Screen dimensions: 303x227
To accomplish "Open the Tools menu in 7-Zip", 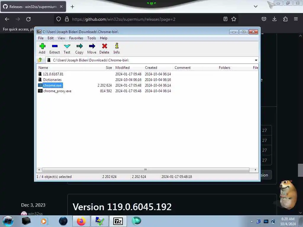I will click(92, 38).
